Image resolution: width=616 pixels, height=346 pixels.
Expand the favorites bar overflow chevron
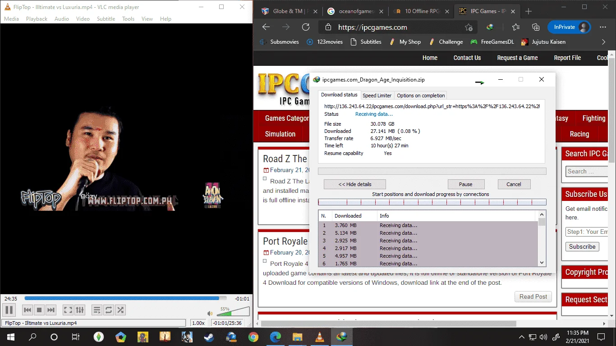pyautogui.click(x=604, y=42)
